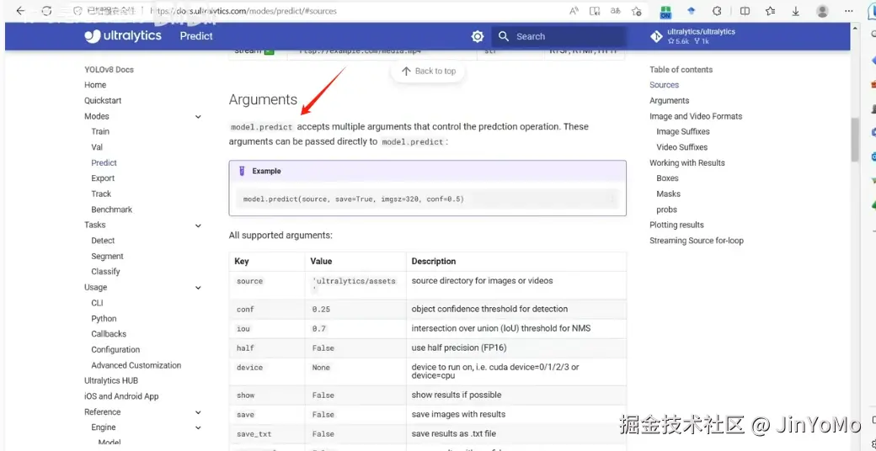
Task: Open the browser settings and more menu
Action: coord(849,11)
